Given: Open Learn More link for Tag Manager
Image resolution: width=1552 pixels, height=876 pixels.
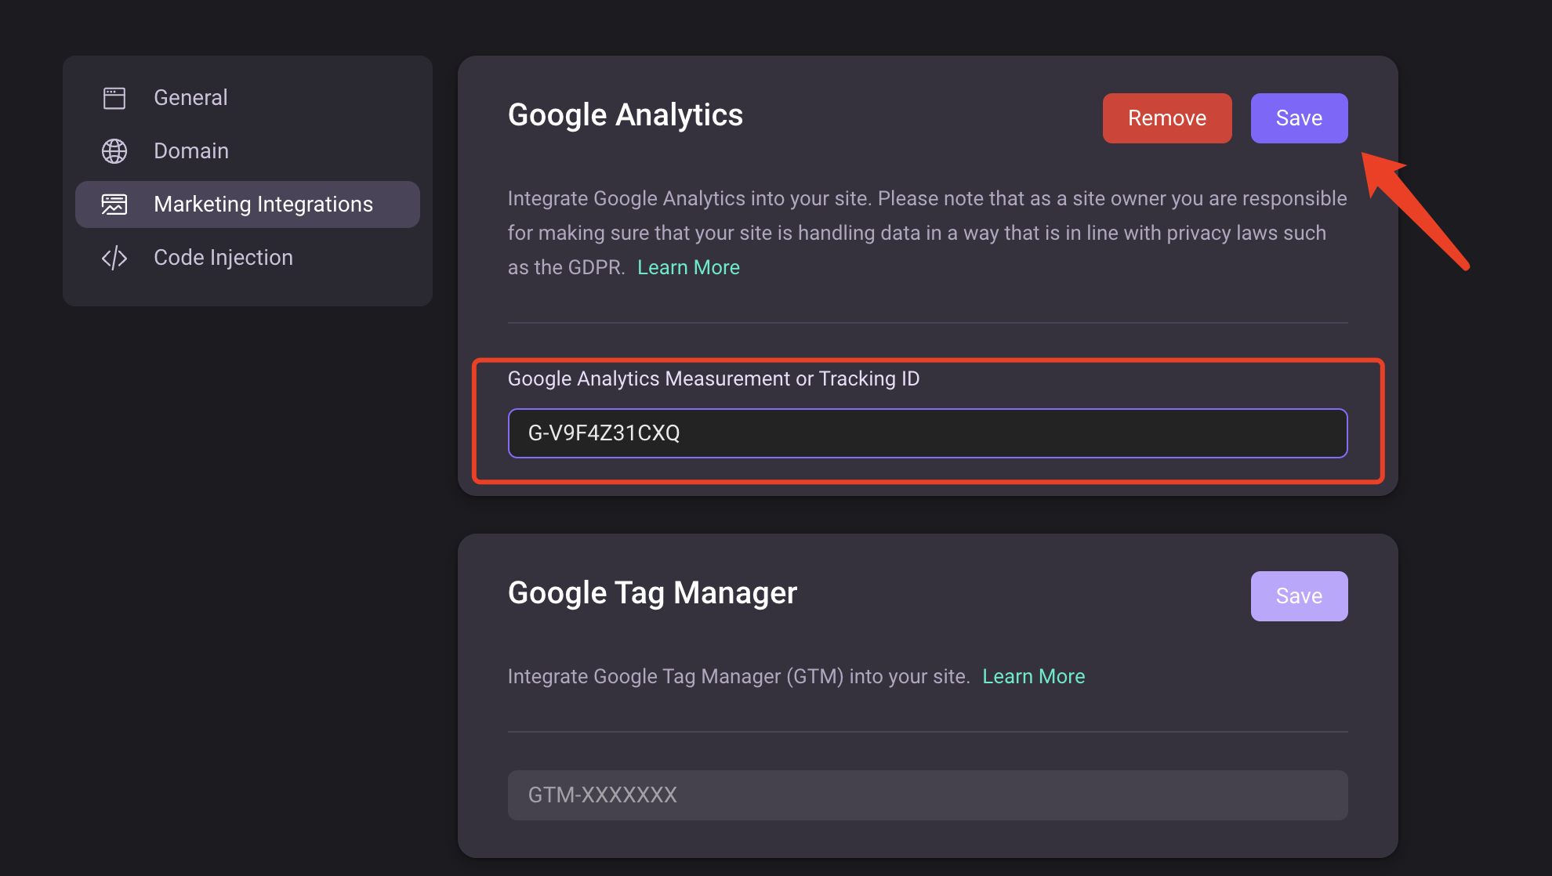Looking at the screenshot, I should [1033, 676].
